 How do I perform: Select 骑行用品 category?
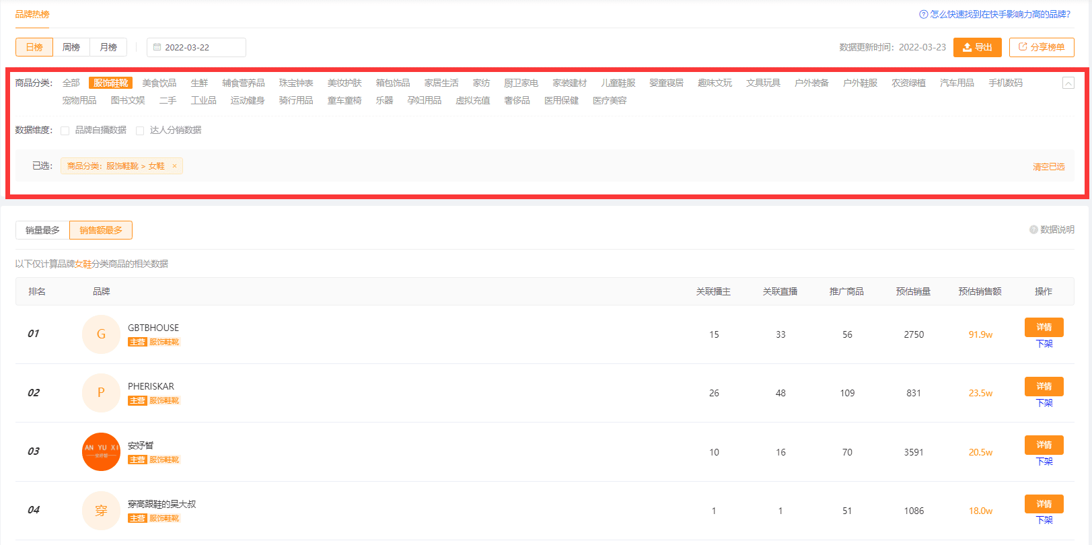296,100
